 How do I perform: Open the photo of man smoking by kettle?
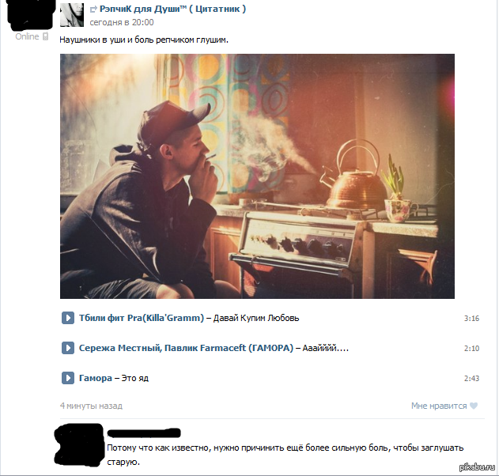point(257,176)
